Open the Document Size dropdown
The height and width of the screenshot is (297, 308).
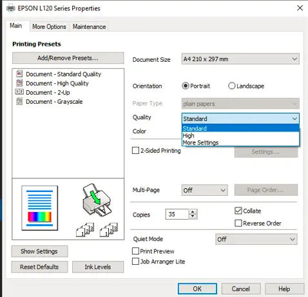pyautogui.click(x=240, y=59)
